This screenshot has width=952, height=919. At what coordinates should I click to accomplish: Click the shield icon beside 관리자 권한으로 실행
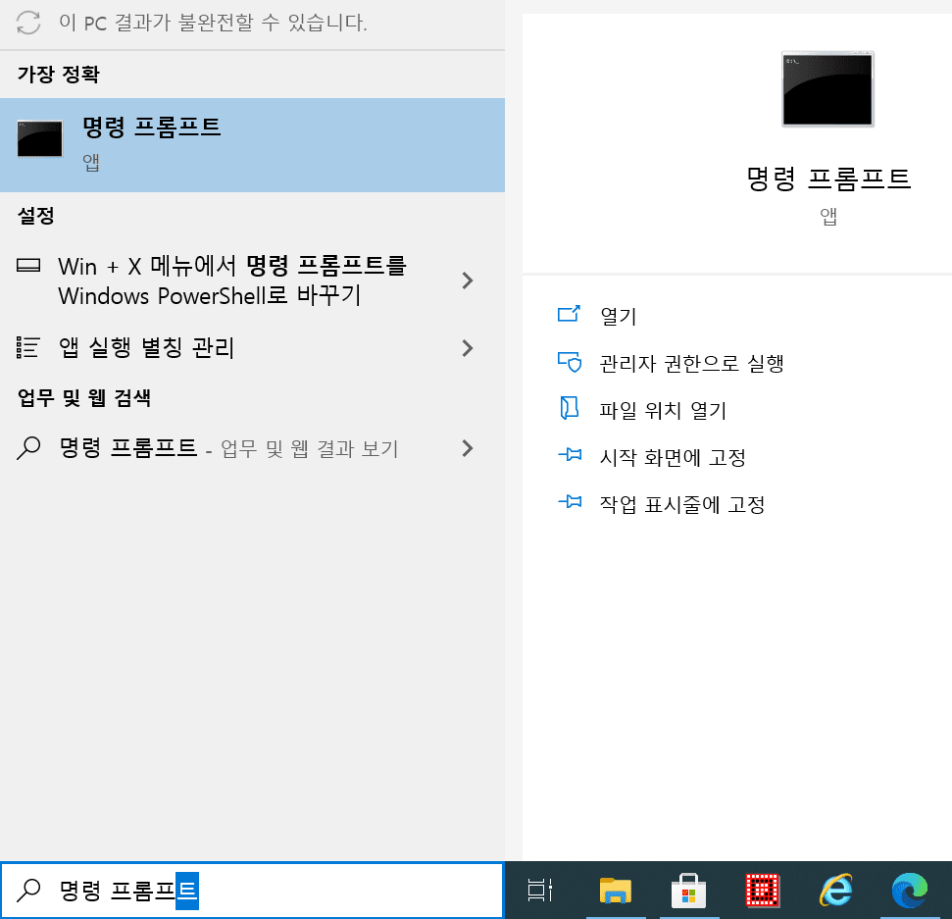tap(571, 363)
